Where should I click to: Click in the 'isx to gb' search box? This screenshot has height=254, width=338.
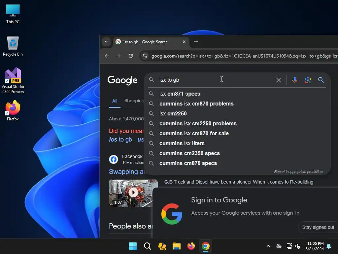216,80
